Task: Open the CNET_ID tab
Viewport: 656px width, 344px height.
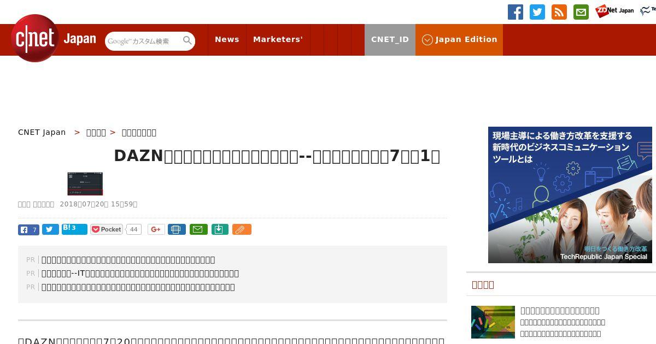Action: 390,39
